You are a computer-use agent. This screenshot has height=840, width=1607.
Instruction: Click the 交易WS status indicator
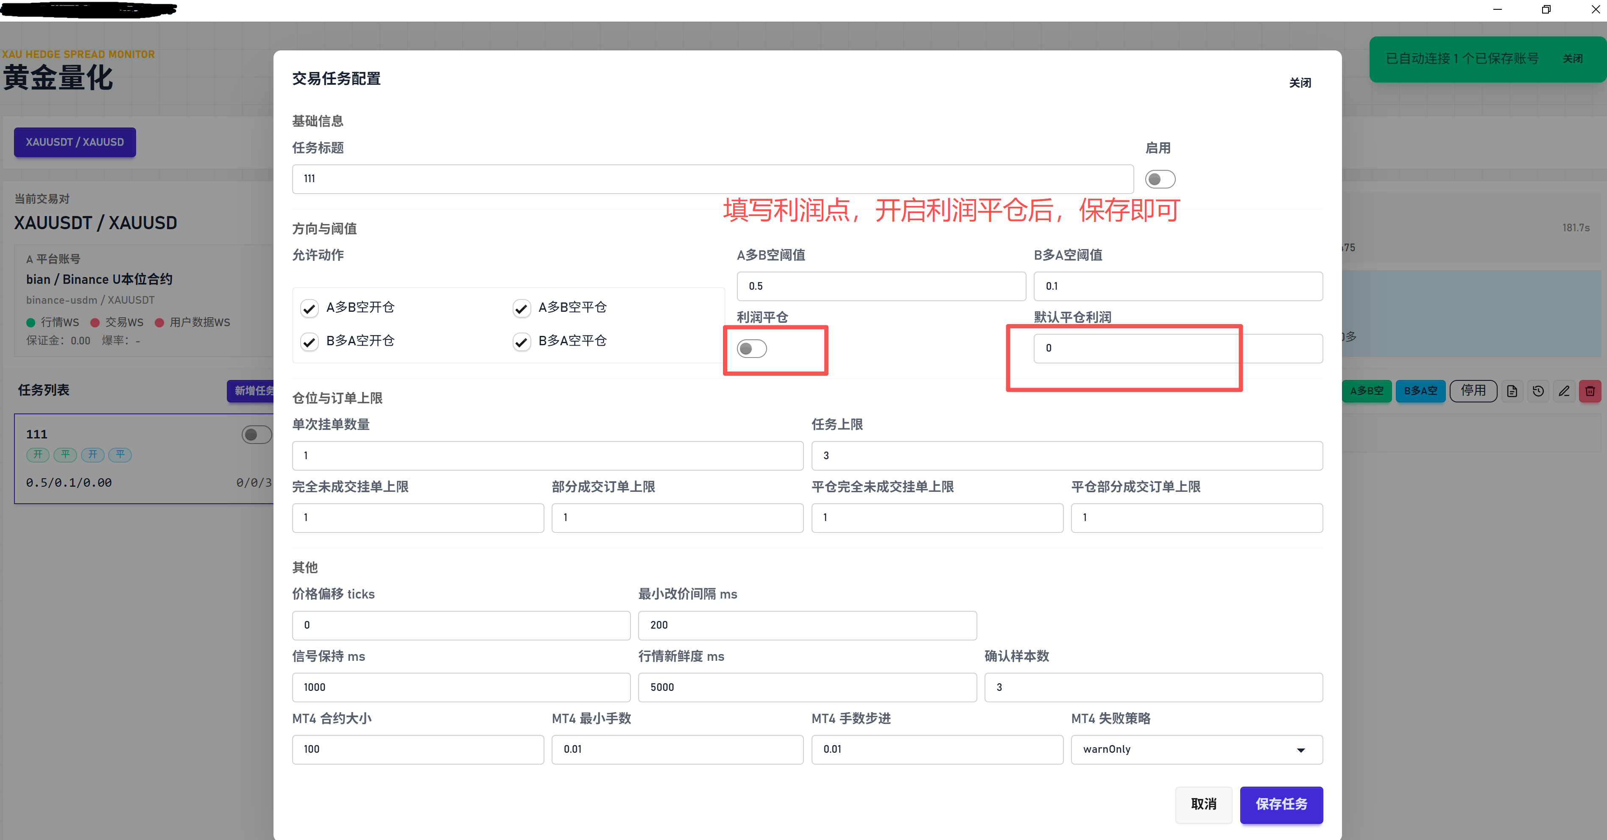[x=117, y=322]
